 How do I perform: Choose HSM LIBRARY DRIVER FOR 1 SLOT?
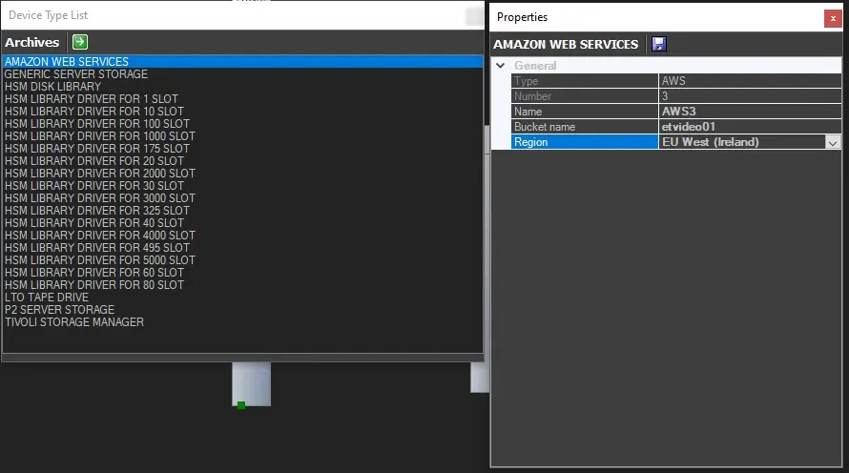click(x=91, y=99)
